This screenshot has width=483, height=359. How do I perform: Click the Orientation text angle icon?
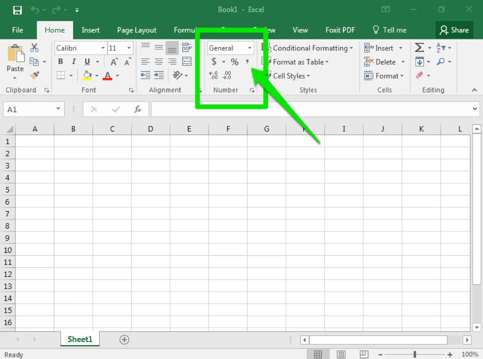[x=177, y=75]
